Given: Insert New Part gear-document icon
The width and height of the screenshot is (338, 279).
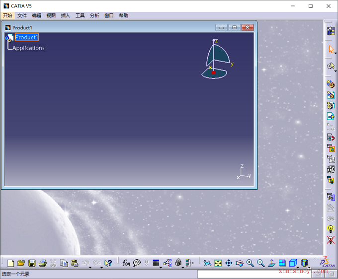Looking at the screenshot, I should click(x=331, y=105).
